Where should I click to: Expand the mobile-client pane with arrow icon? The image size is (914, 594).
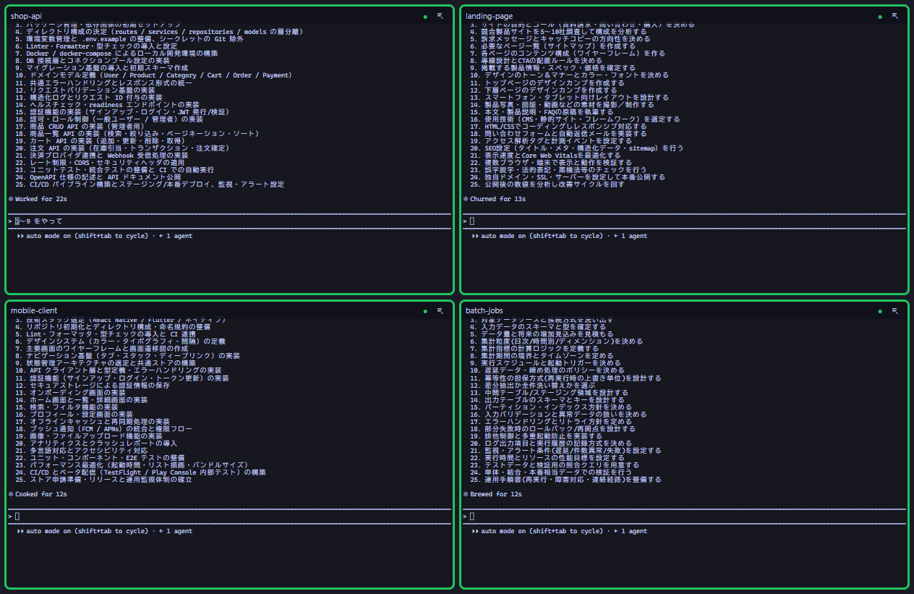pos(440,310)
